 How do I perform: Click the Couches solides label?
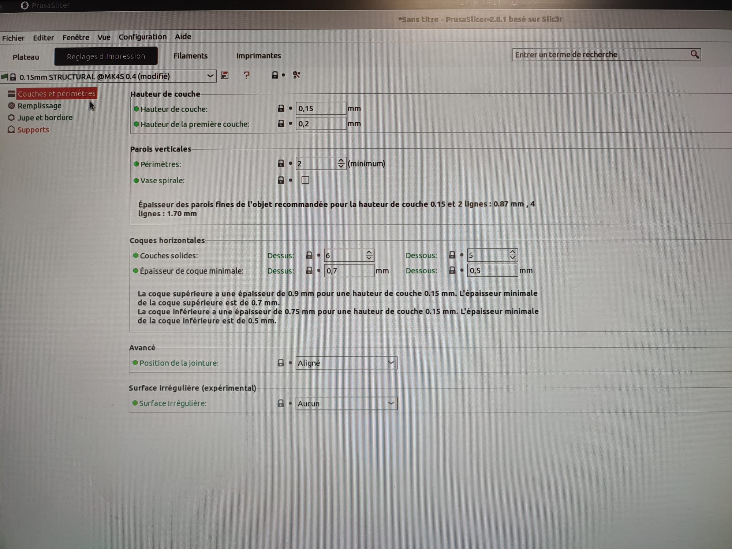(169, 255)
